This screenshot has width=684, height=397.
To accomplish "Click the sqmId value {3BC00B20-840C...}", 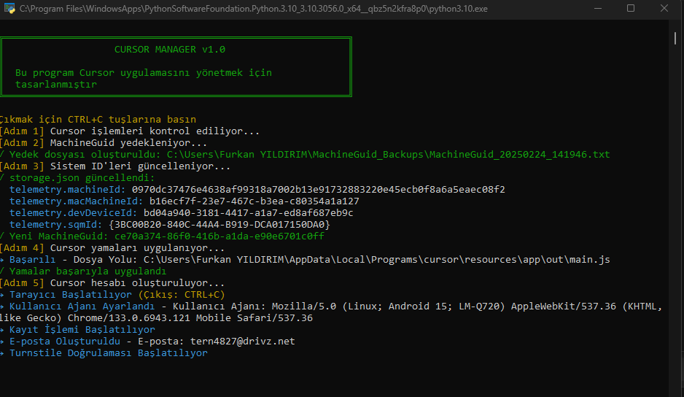I will [219, 225].
